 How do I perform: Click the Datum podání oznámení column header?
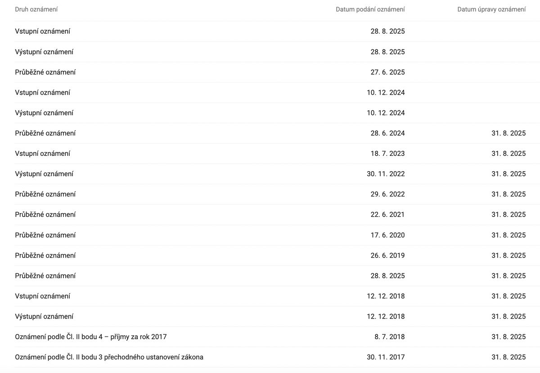(370, 9)
